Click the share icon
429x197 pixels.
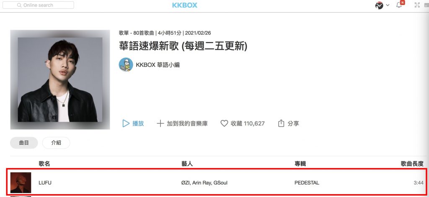[x=281, y=123]
